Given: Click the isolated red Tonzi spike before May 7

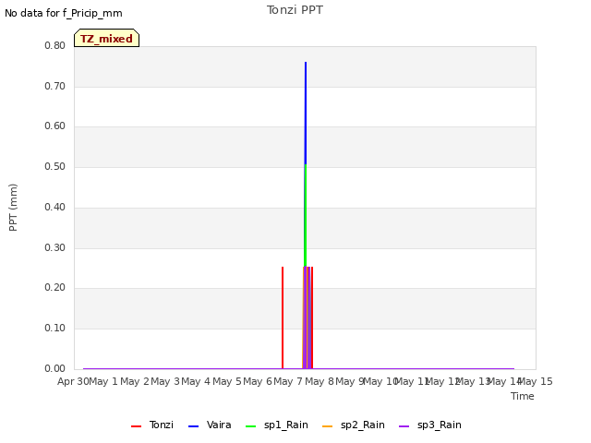Looking at the screenshot, I should [x=283, y=317].
